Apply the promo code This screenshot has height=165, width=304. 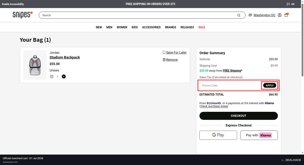tap(269, 86)
